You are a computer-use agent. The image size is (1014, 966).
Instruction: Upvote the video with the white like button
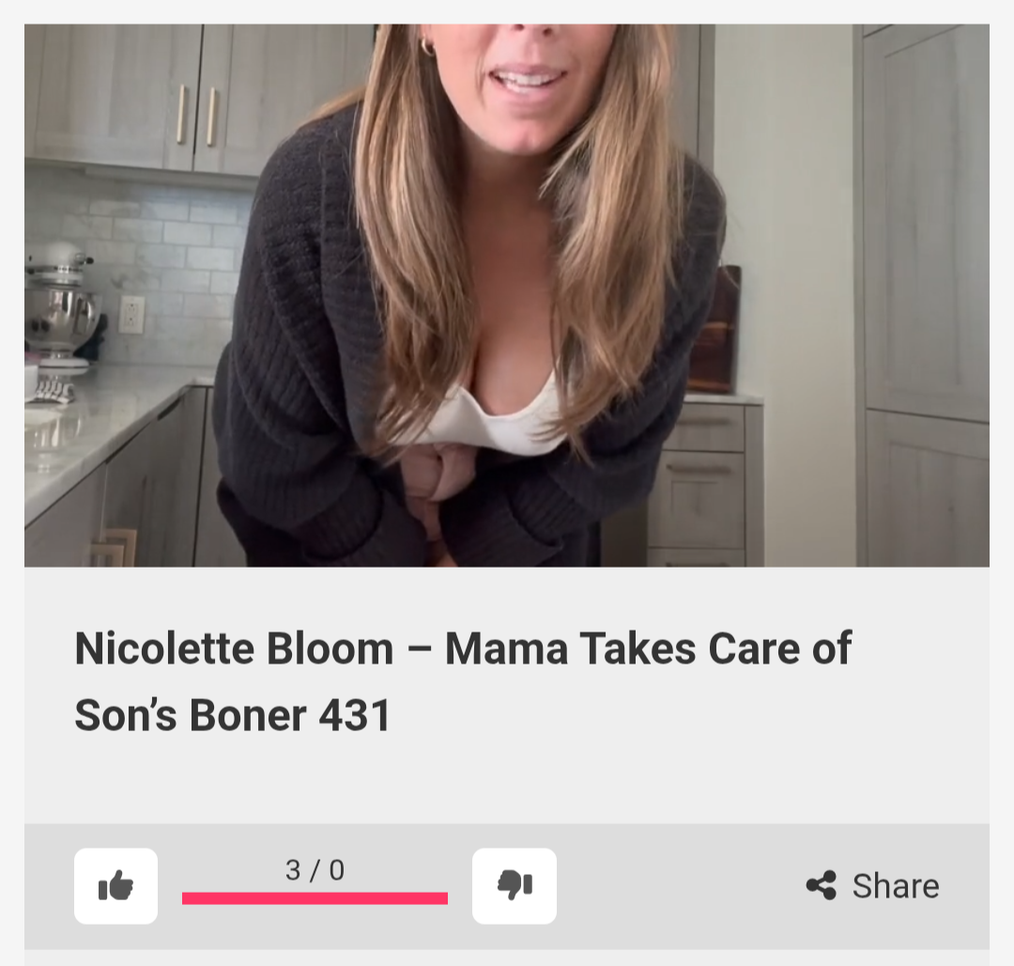pos(115,886)
